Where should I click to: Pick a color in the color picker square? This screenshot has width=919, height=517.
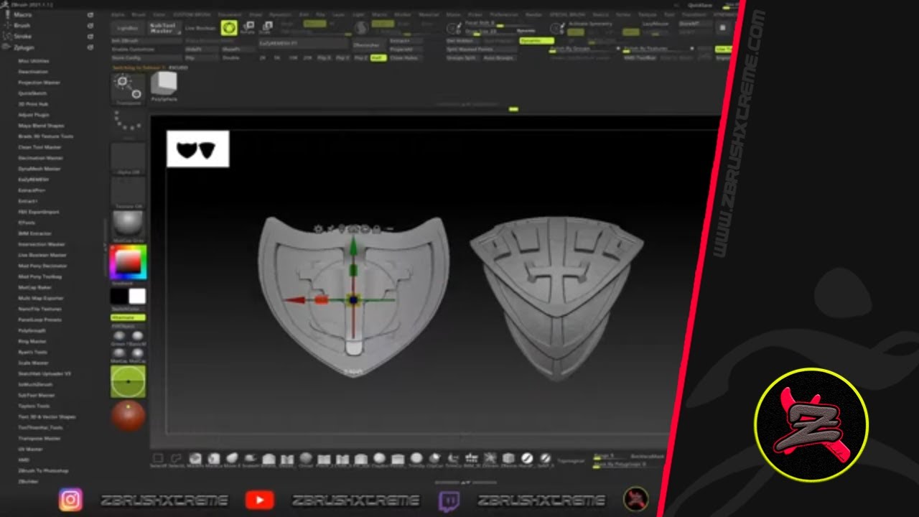(x=128, y=264)
